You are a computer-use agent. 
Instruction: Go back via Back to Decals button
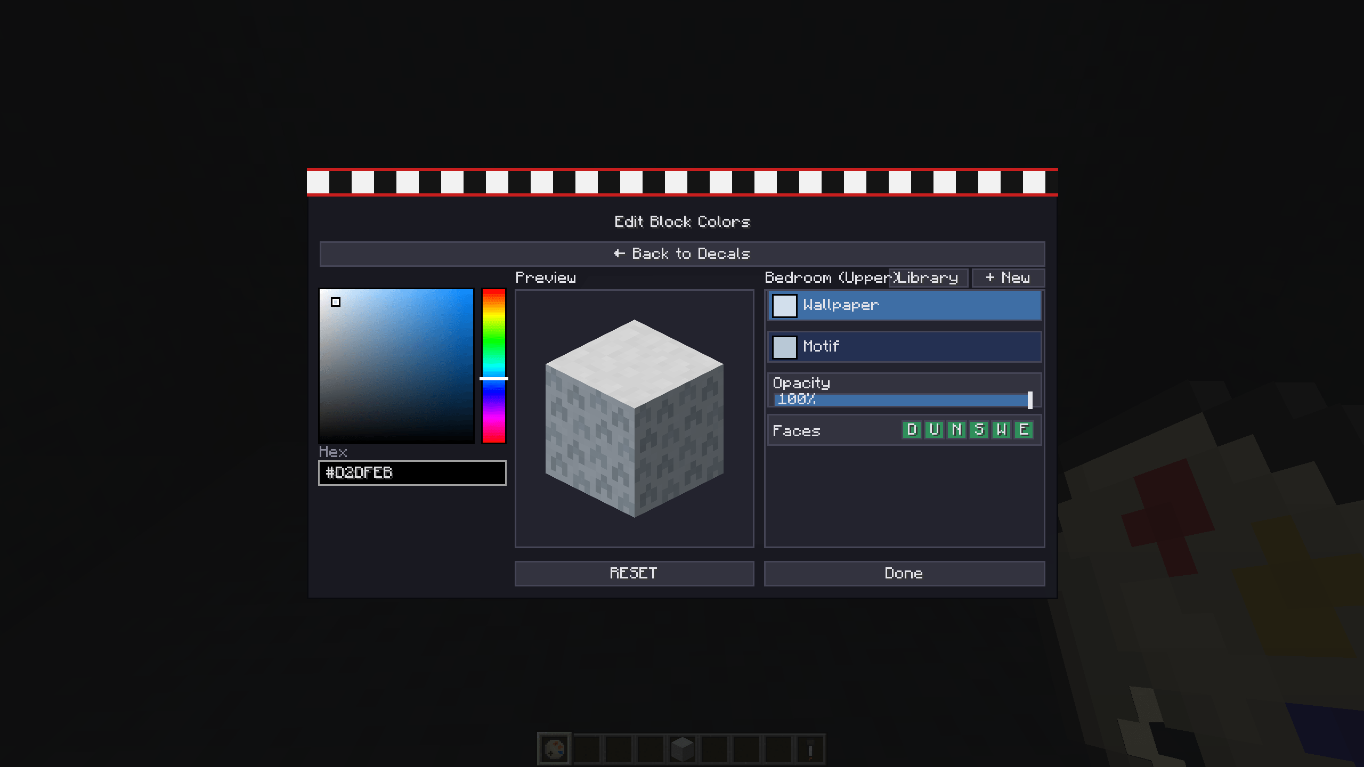click(x=682, y=254)
